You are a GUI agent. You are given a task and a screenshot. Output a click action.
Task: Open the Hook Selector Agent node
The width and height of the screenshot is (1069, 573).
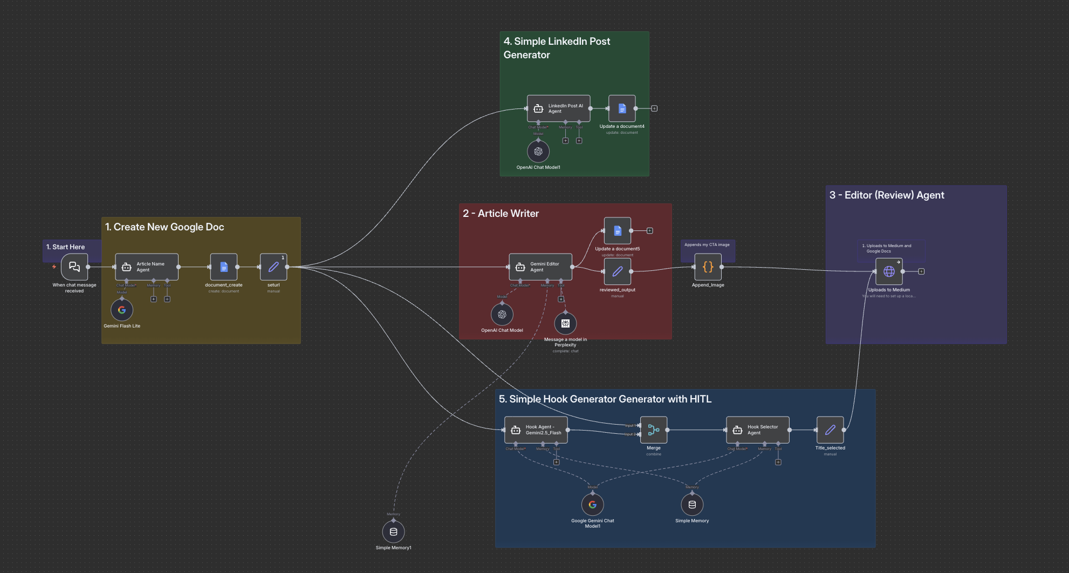click(757, 430)
